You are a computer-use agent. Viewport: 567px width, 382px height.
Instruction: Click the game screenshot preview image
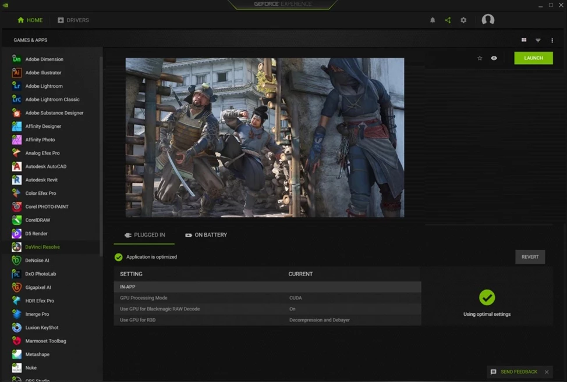[265, 138]
